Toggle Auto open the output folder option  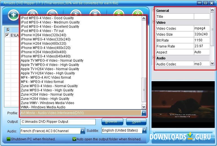[74, 139]
